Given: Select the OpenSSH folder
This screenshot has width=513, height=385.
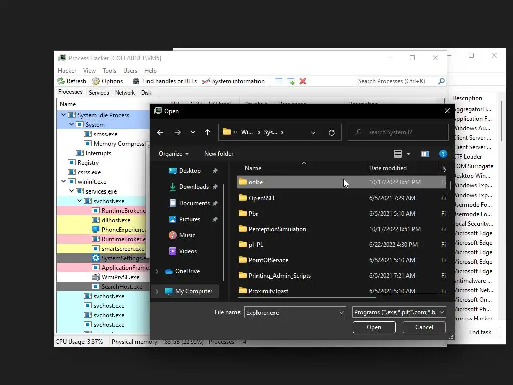Looking at the screenshot, I should click(x=342, y=198).
